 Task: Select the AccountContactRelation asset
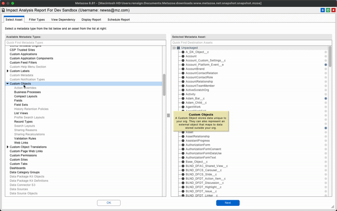tap(202, 73)
